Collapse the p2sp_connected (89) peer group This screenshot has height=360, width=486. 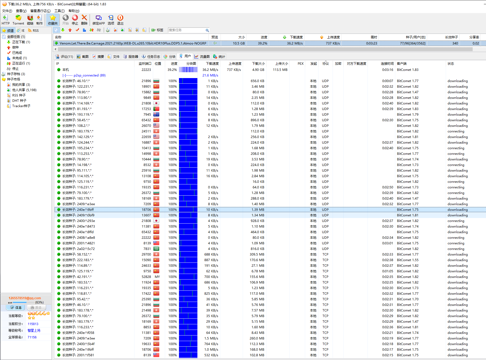64,75
